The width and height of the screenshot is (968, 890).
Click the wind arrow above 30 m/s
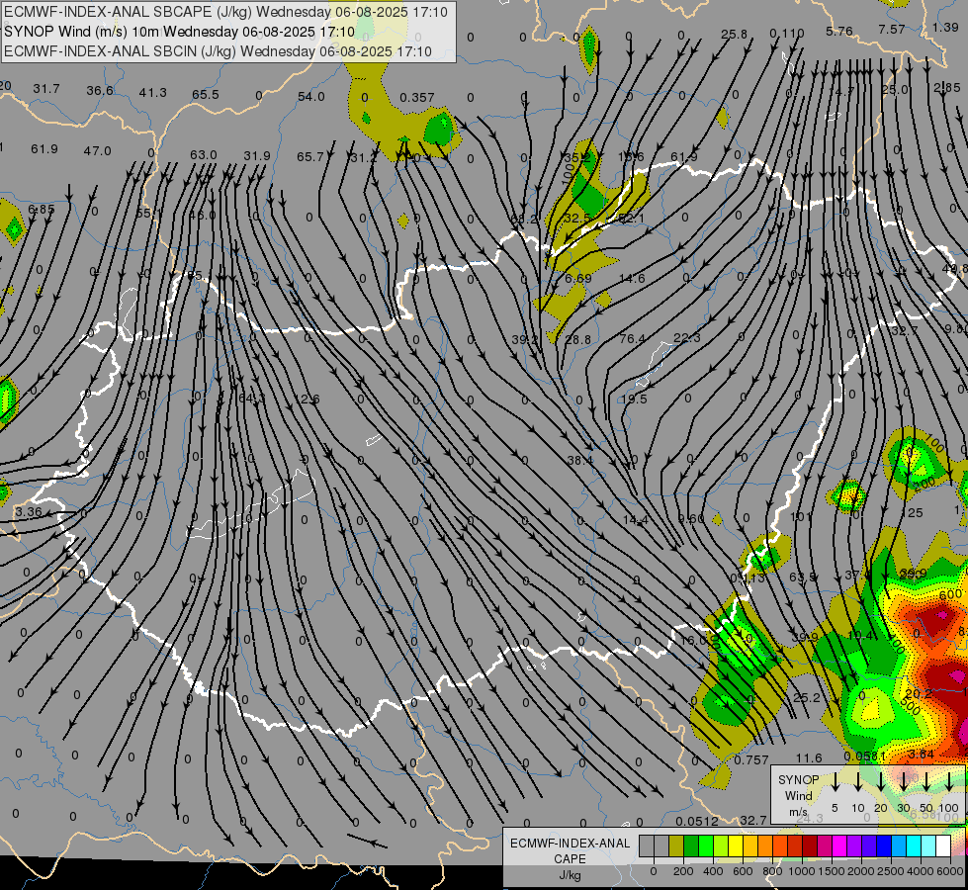[x=904, y=782]
